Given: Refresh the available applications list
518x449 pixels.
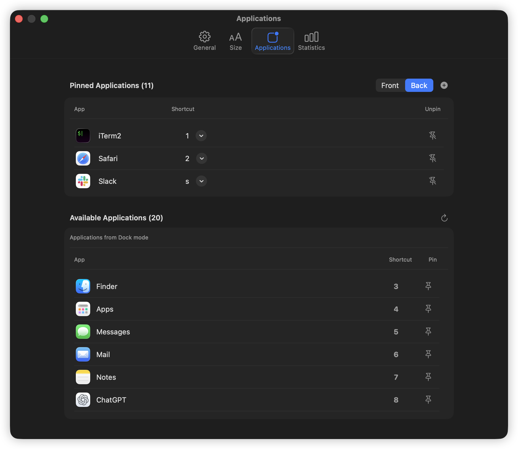Looking at the screenshot, I should (444, 218).
